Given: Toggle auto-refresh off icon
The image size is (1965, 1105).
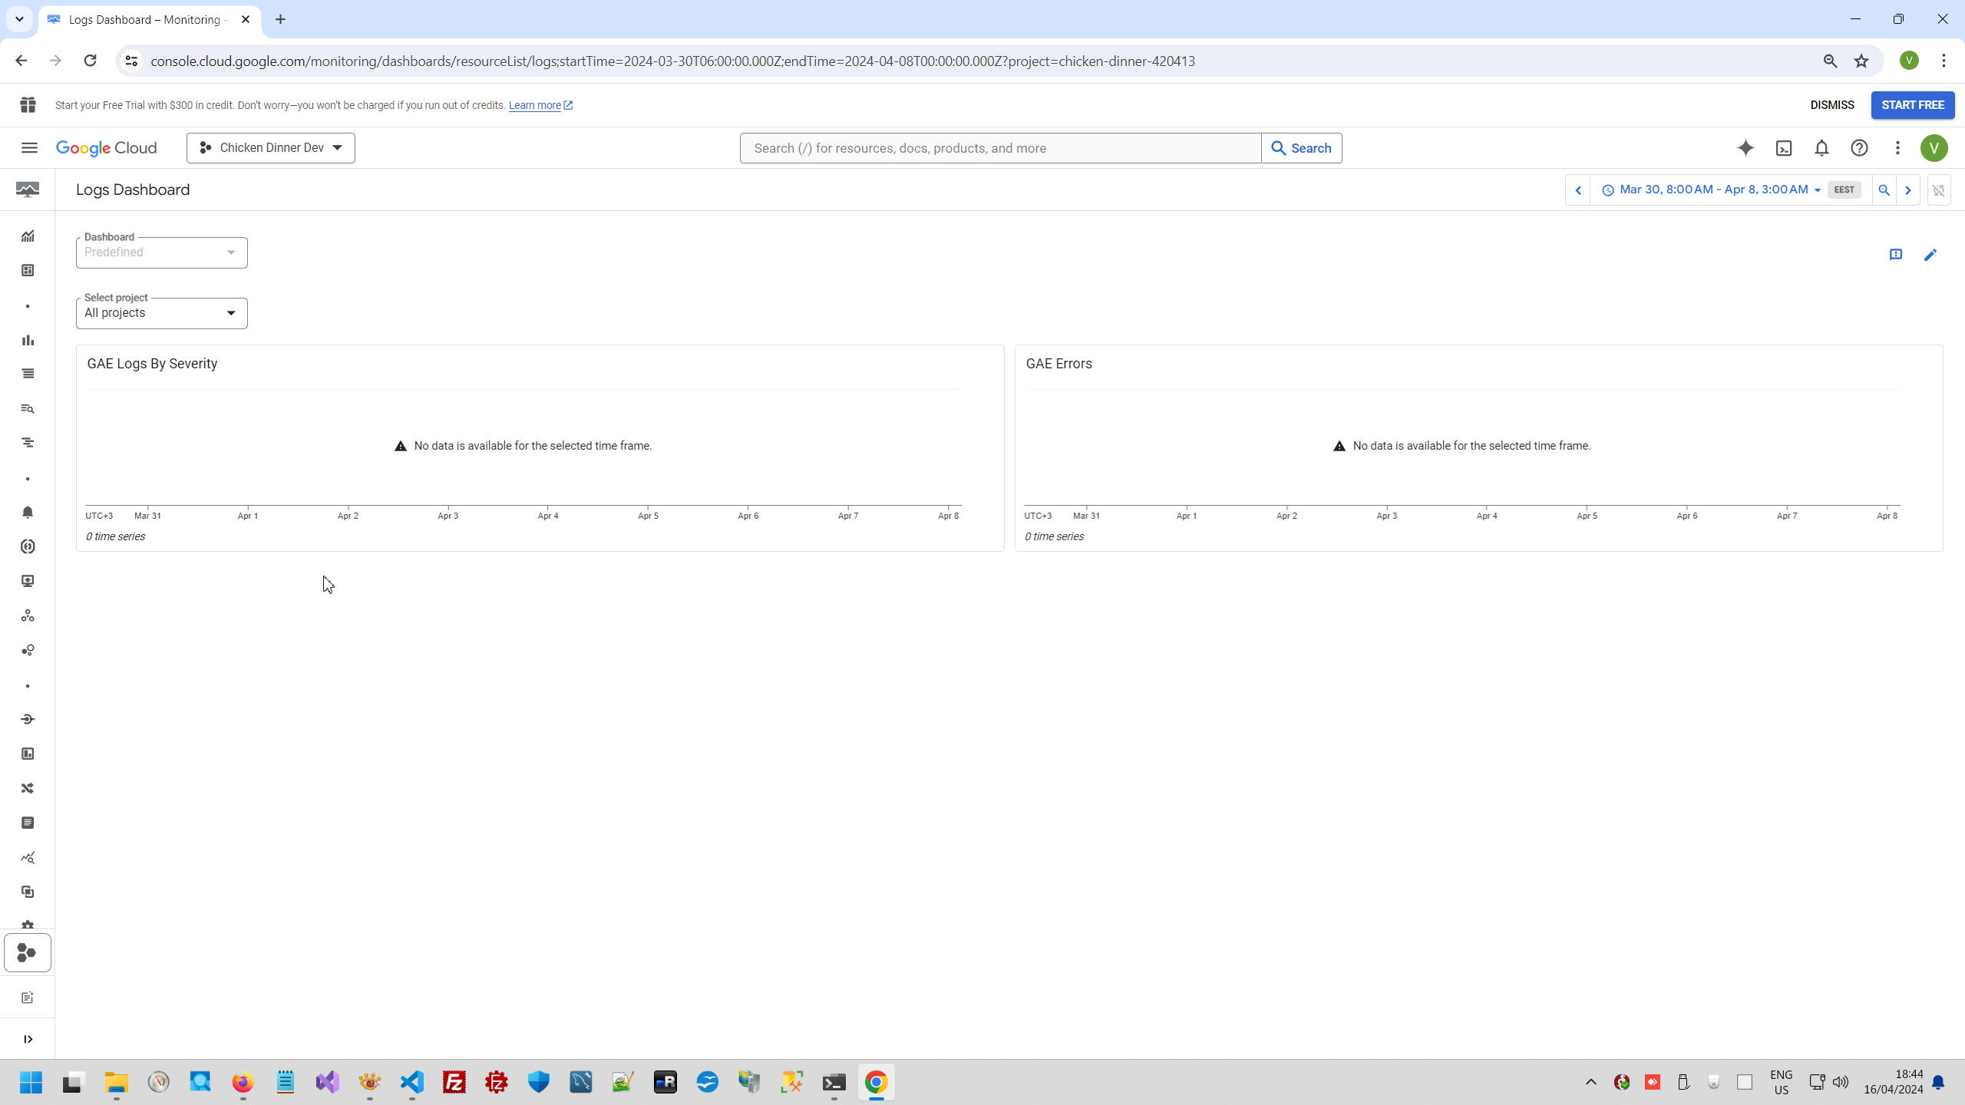Looking at the screenshot, I should (x=1939, y=190).
